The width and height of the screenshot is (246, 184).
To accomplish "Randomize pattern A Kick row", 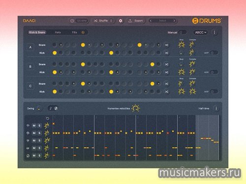I will tap(166, 53).
